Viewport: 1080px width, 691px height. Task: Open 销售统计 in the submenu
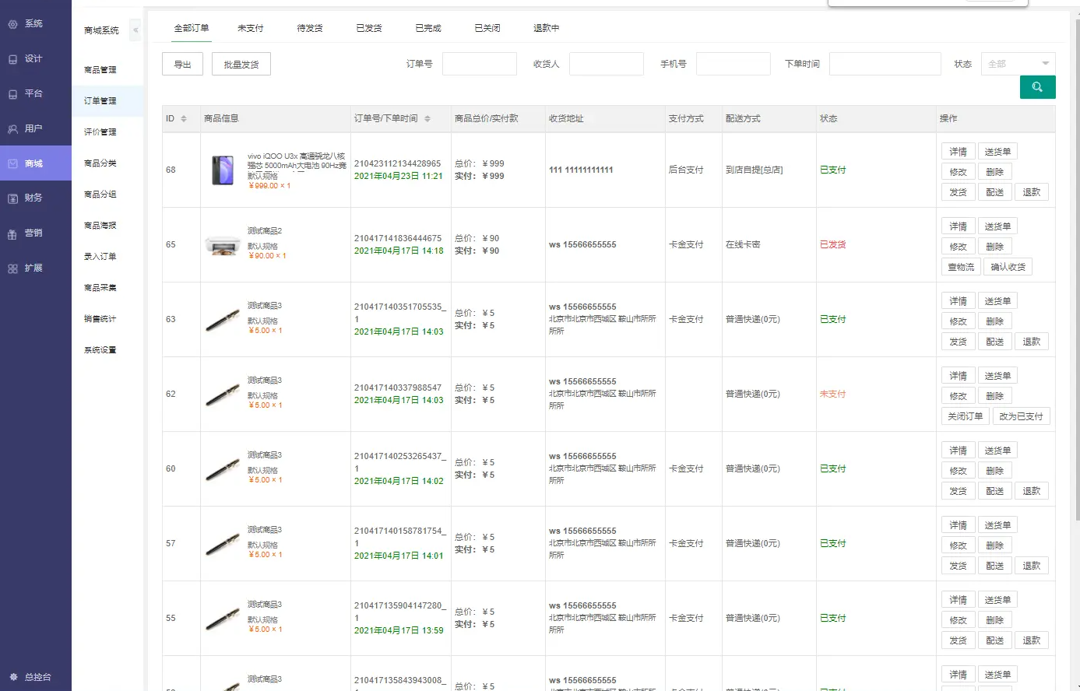pyautogui.click(x=100, y=319)
